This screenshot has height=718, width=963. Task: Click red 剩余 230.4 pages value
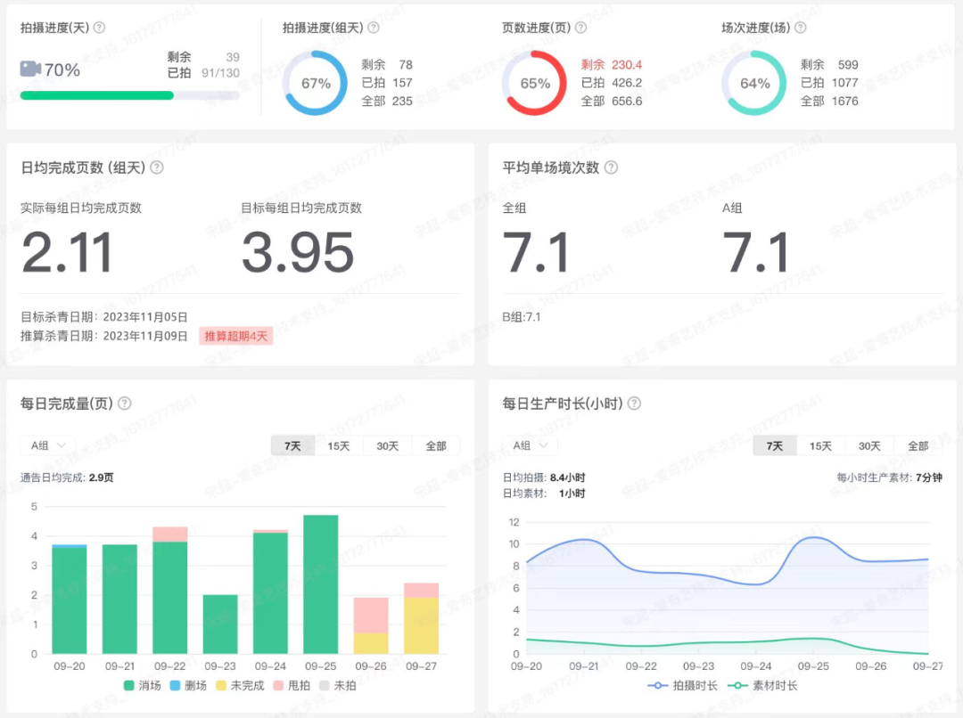click(x=612, y=64)
